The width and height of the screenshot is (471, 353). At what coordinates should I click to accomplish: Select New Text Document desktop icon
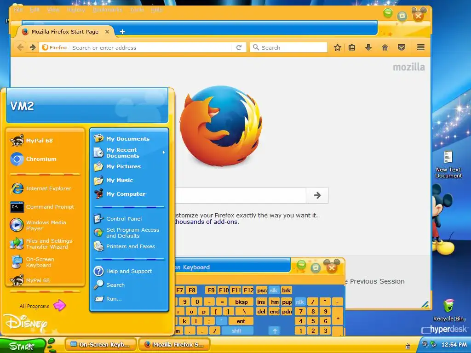click(448, 165)
